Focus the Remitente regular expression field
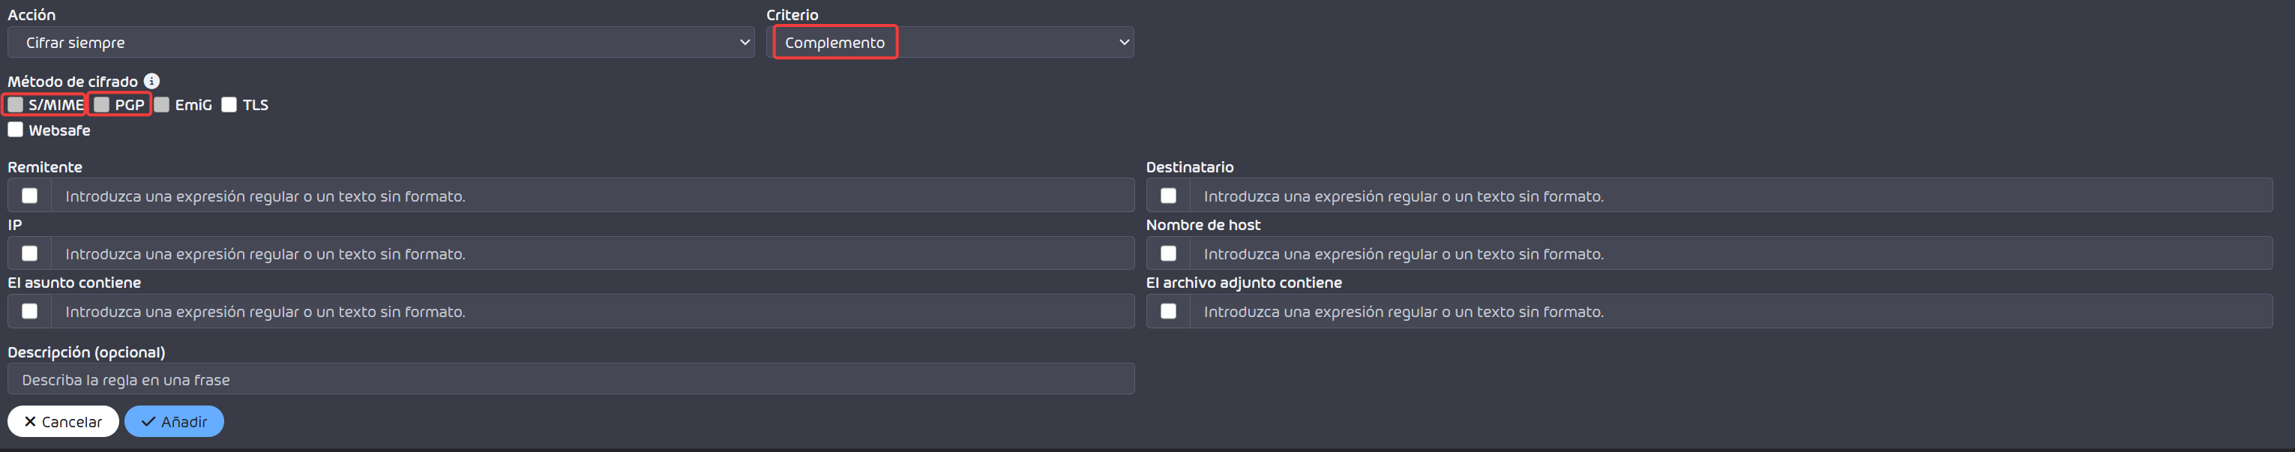 (592, 195)
